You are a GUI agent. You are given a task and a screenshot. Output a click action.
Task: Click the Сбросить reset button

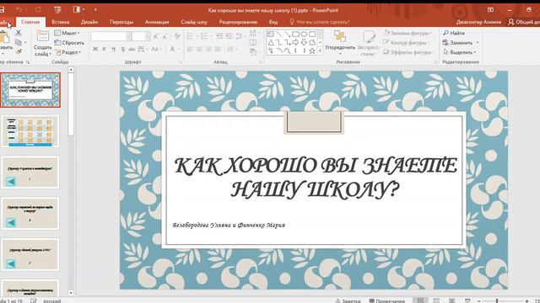point(69,43)
